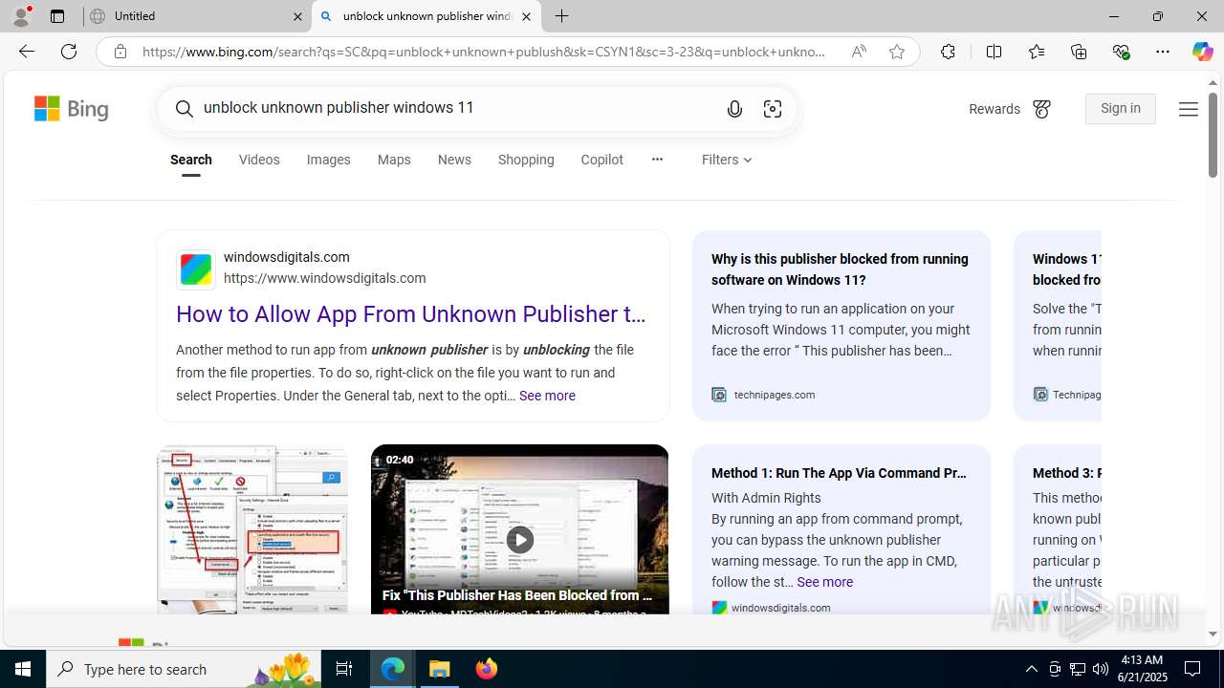The image size is (1224, 688).
Task: Start voice search with microphone icon
Action: (734, 109)
